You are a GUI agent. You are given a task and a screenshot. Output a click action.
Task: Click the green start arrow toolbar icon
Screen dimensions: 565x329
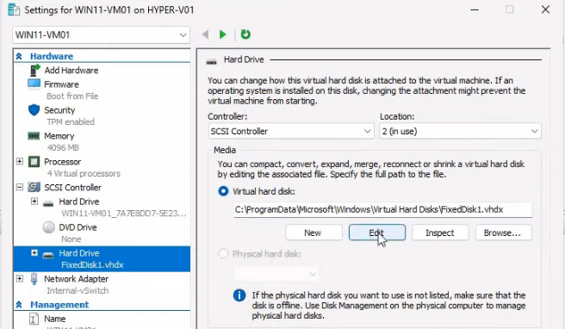click(223, 34)
